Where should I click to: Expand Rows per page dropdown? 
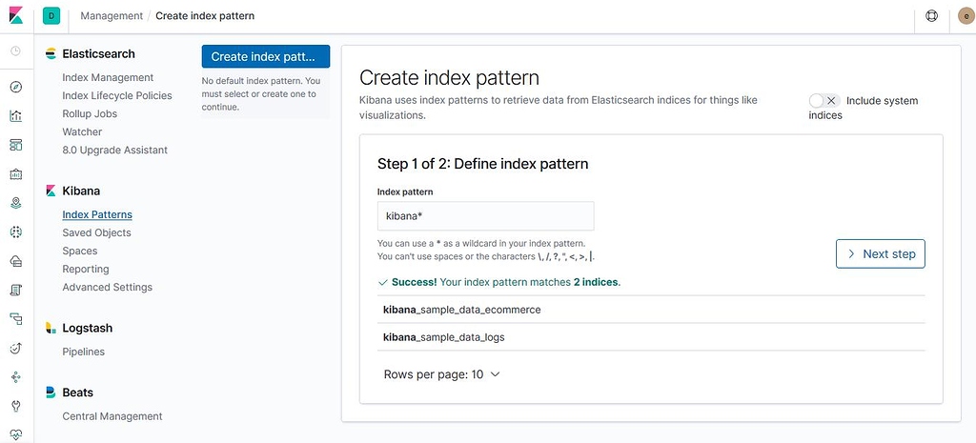point(442,374)
